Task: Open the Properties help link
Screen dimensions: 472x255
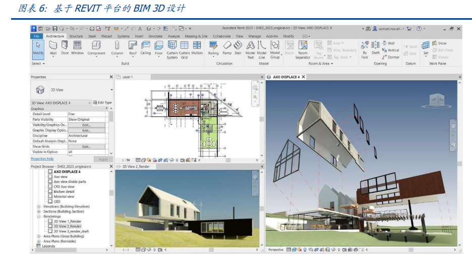Action: (42, 159)
